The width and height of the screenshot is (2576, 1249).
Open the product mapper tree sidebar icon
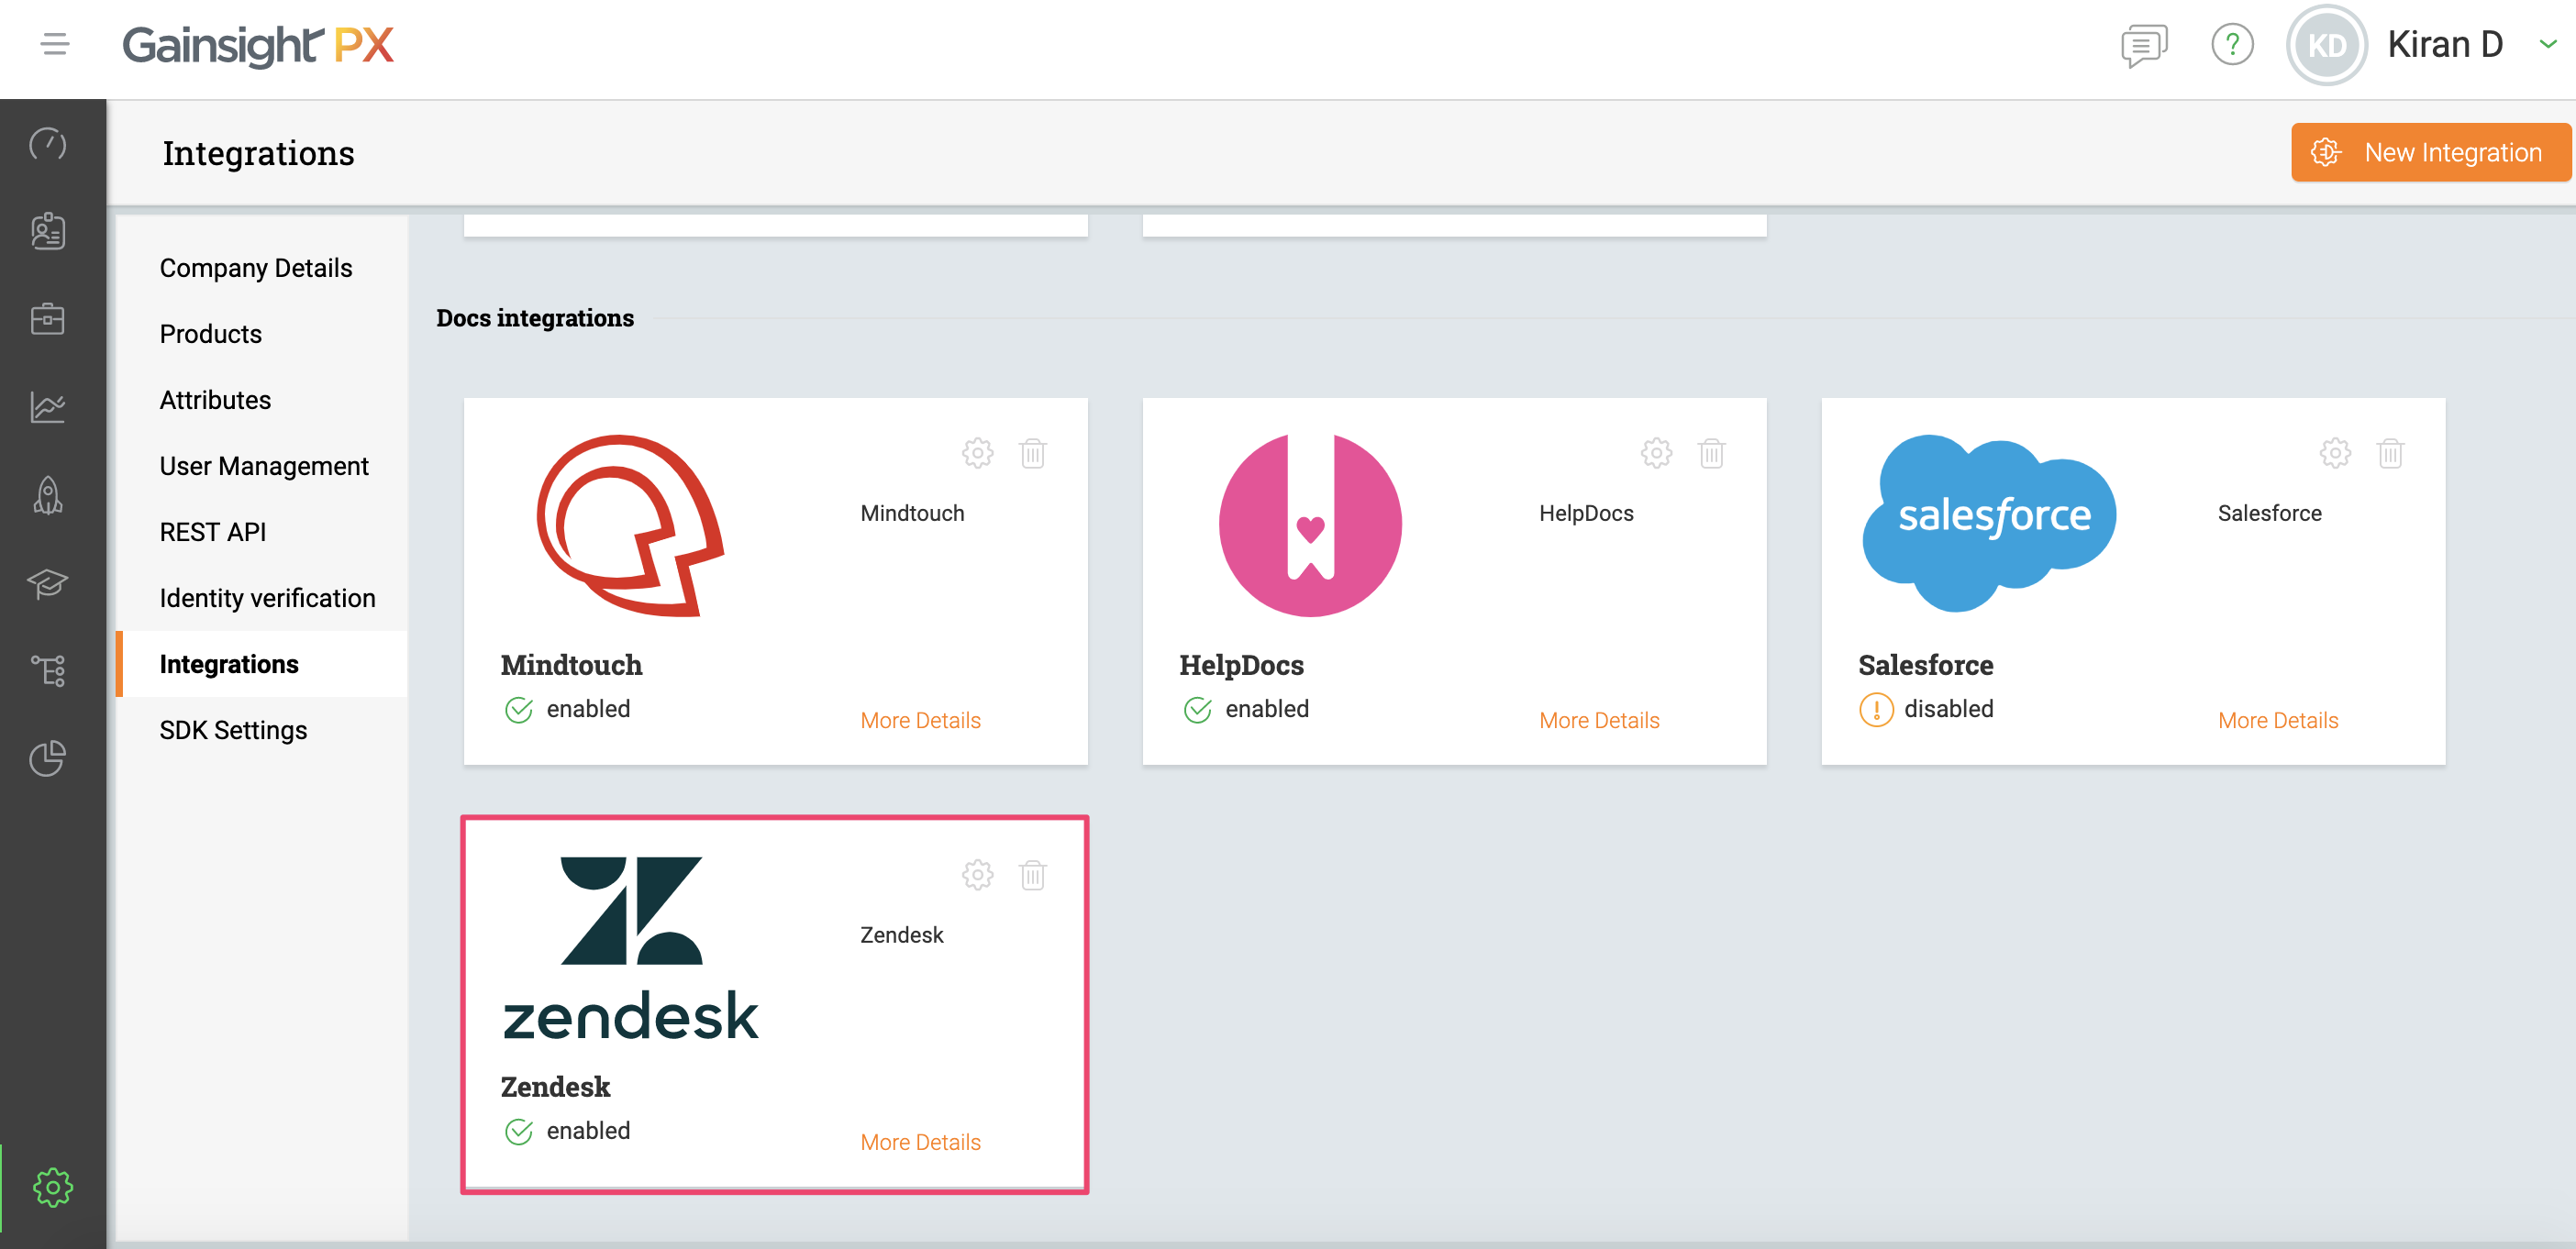coord(47,670)
